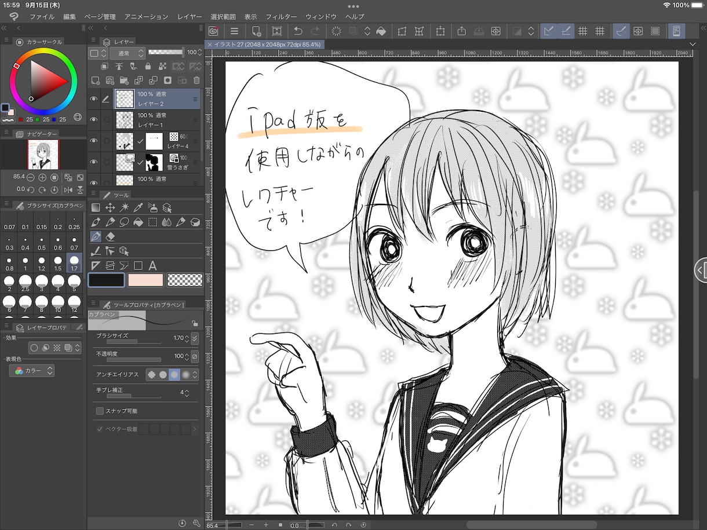Viewport: 707px width, 530px height.
Task: Open the フィルター menu
Action: [x=281, y=17]
